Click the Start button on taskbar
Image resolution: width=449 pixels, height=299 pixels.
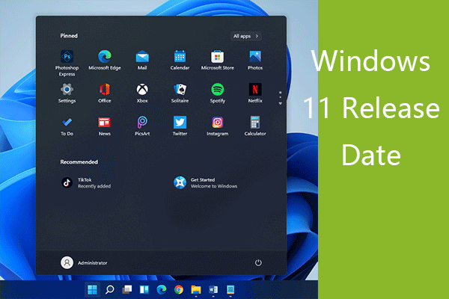(x=92, y=290)
